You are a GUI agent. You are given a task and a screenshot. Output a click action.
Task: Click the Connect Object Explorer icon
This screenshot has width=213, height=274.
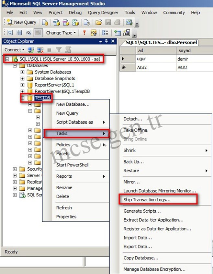[x=31, y=50]
